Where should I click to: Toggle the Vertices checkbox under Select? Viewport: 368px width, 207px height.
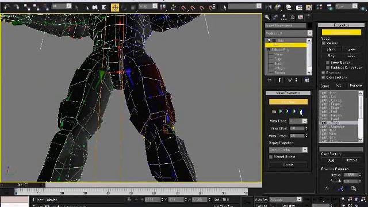pyautogui.click(x=324, y=43)
